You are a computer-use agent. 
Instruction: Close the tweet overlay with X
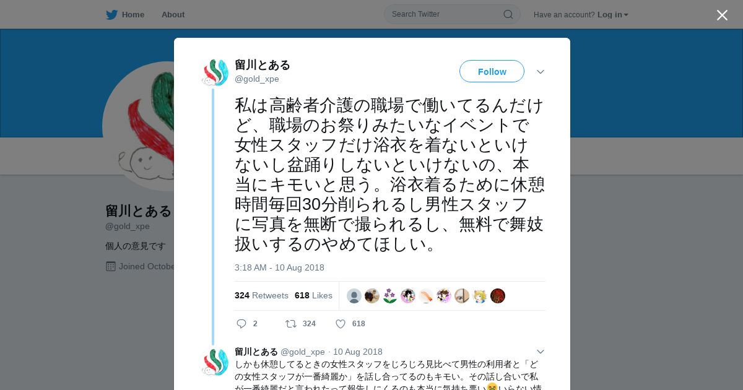point(722,15)
